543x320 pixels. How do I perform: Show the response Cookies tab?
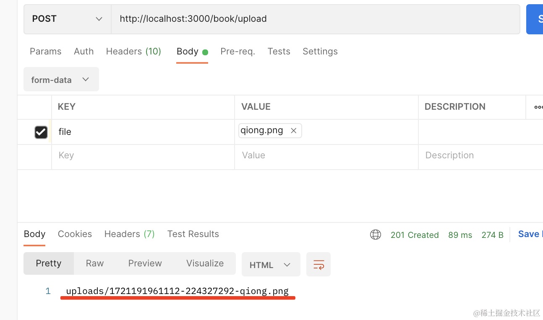(x=75, y=234)
